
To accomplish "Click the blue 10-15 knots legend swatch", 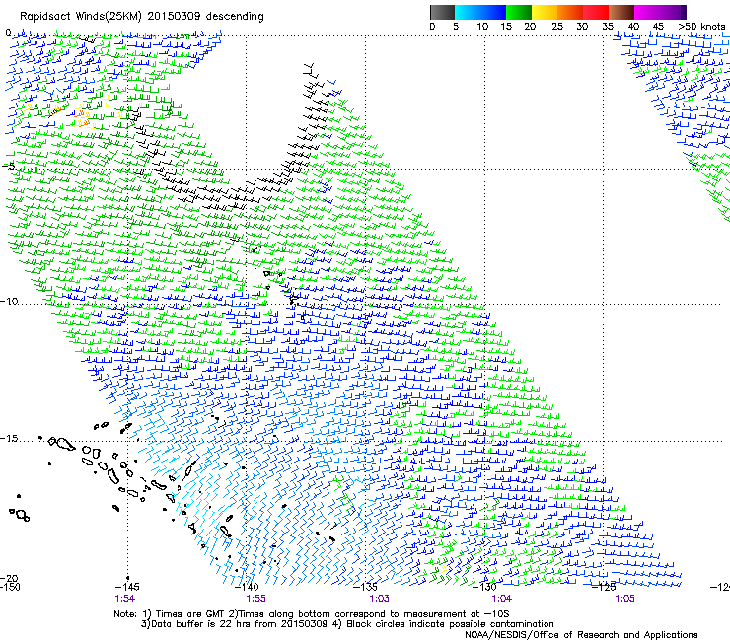I will tap(493, 12).
